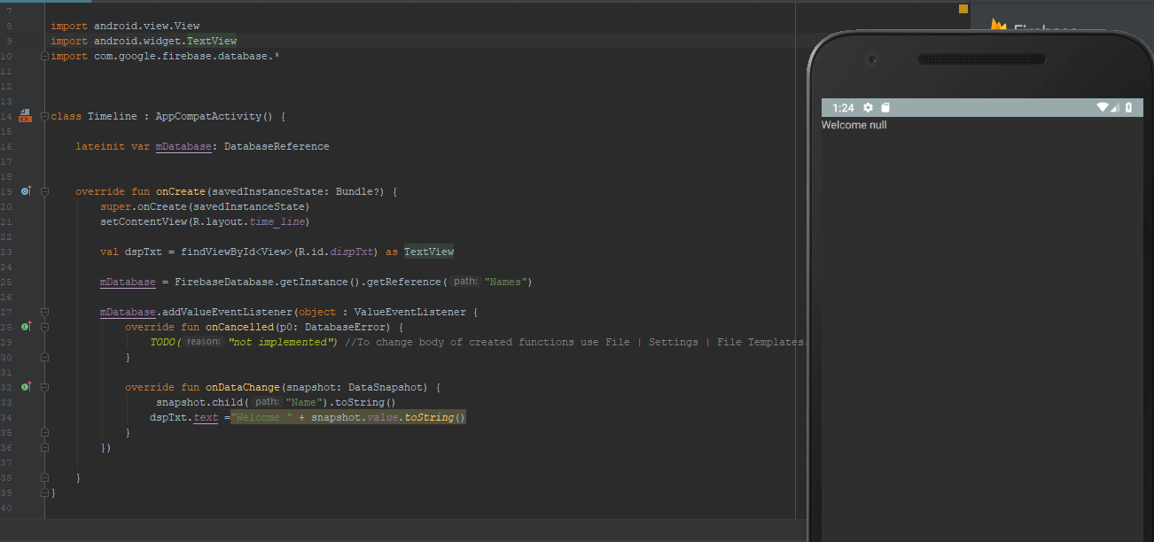Click the 'Welcome null' text in the emulator
The height and width of the screenshot is (542, 1154).
pos(854,125)
